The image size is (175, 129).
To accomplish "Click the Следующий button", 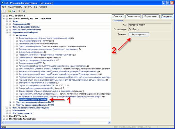I will (x=167, y=16).
